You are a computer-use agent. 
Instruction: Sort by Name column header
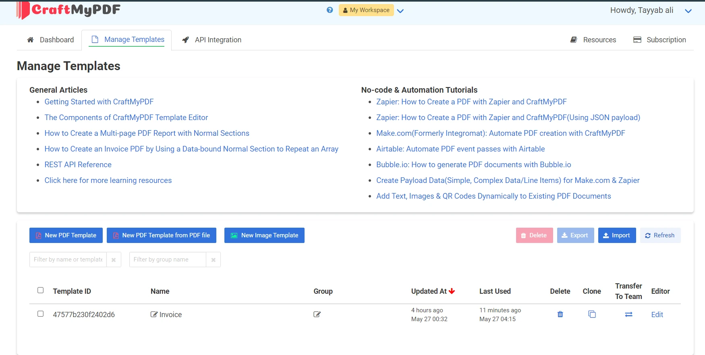point(160,291)
